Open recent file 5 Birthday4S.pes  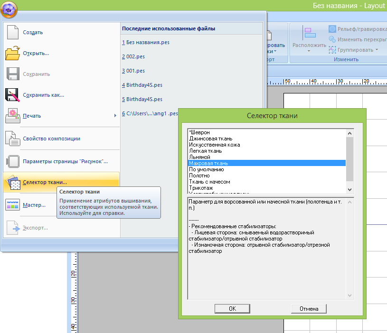(142, 99)
